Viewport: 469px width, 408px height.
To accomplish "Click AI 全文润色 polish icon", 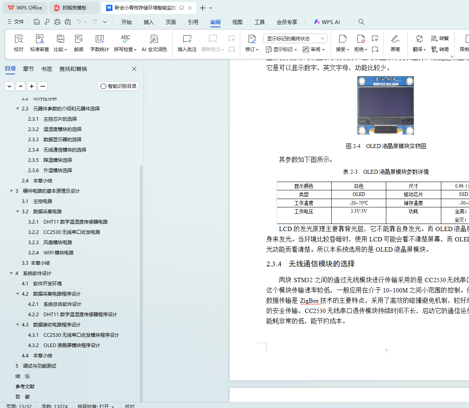I will (154, 43).
